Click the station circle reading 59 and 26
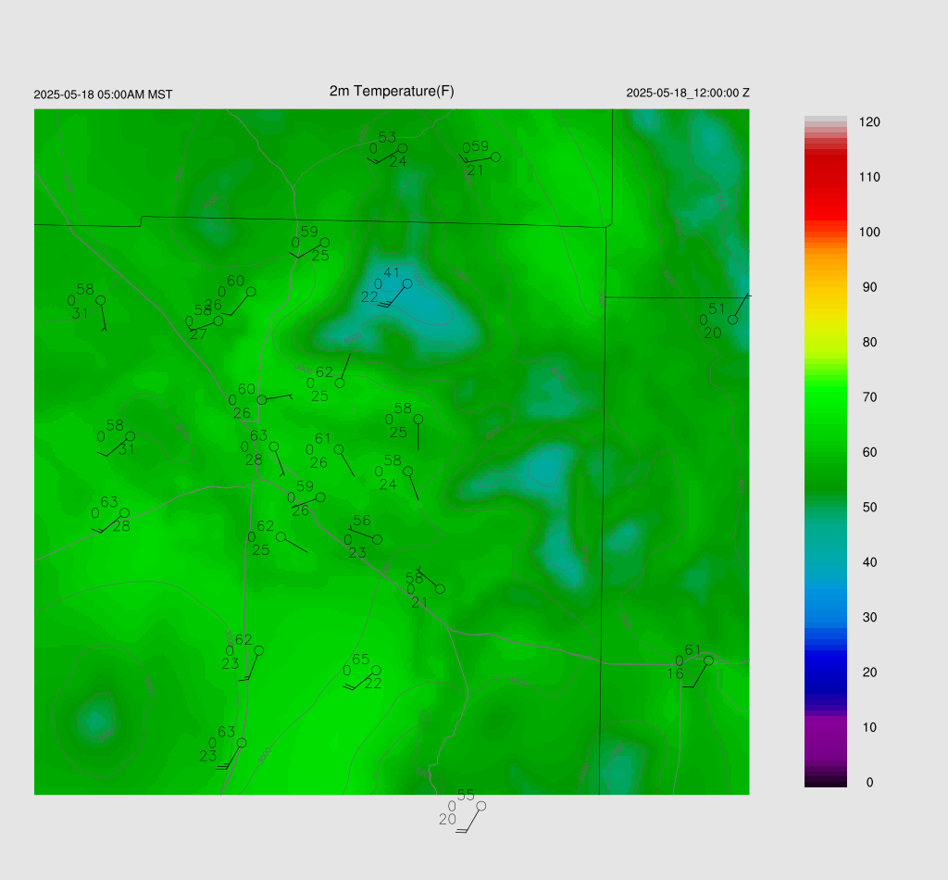948x880 pixels. 320,497
